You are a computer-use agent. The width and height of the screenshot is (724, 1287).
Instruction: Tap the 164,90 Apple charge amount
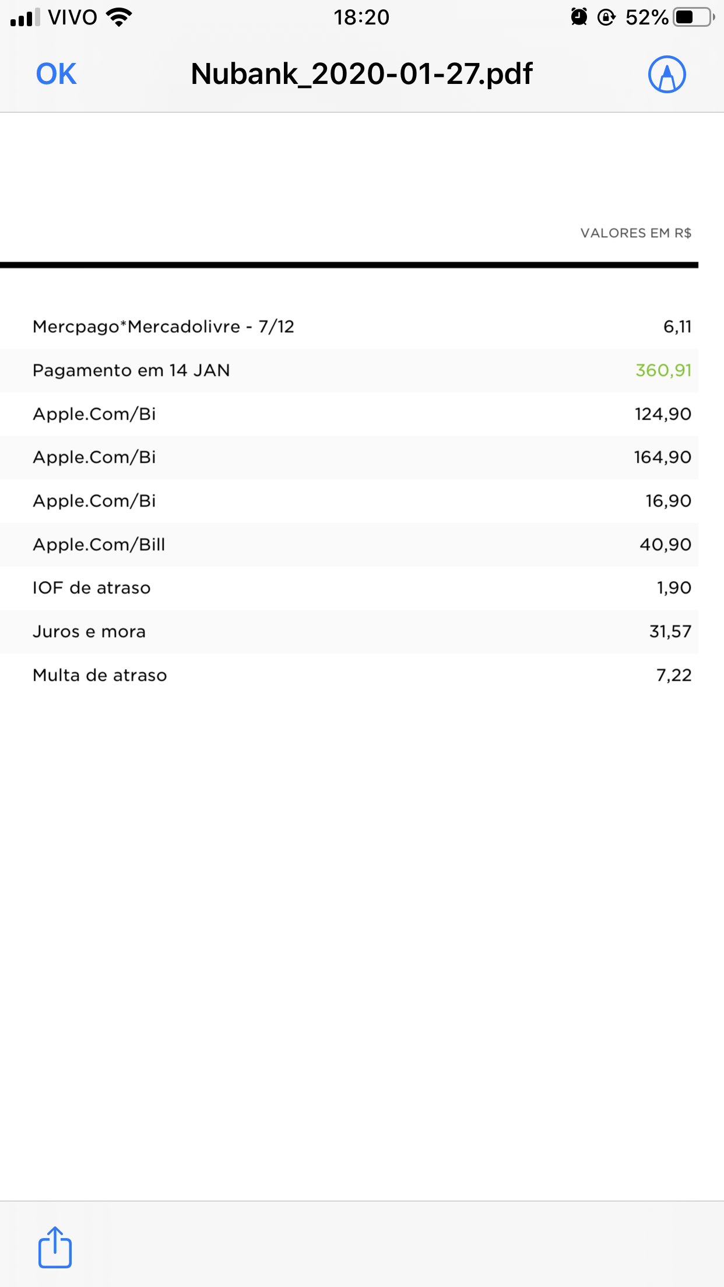(663, 457)
